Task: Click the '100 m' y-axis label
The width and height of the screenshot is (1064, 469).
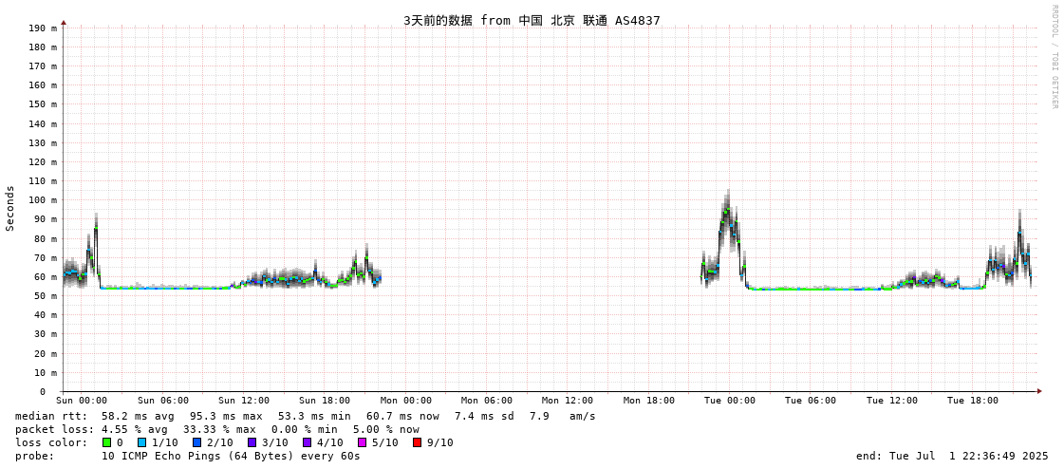Action: point(44,200)
